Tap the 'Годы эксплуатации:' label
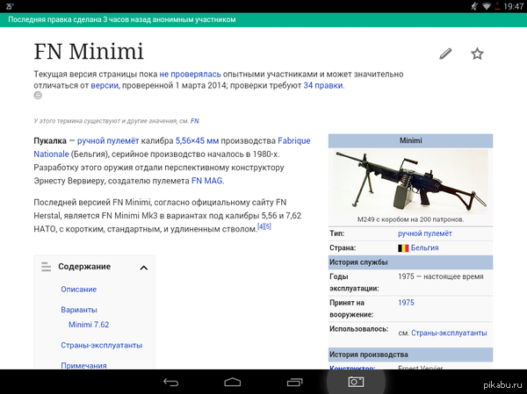The image size is (527, 394). pyautogui.click(x=354, y=283)
